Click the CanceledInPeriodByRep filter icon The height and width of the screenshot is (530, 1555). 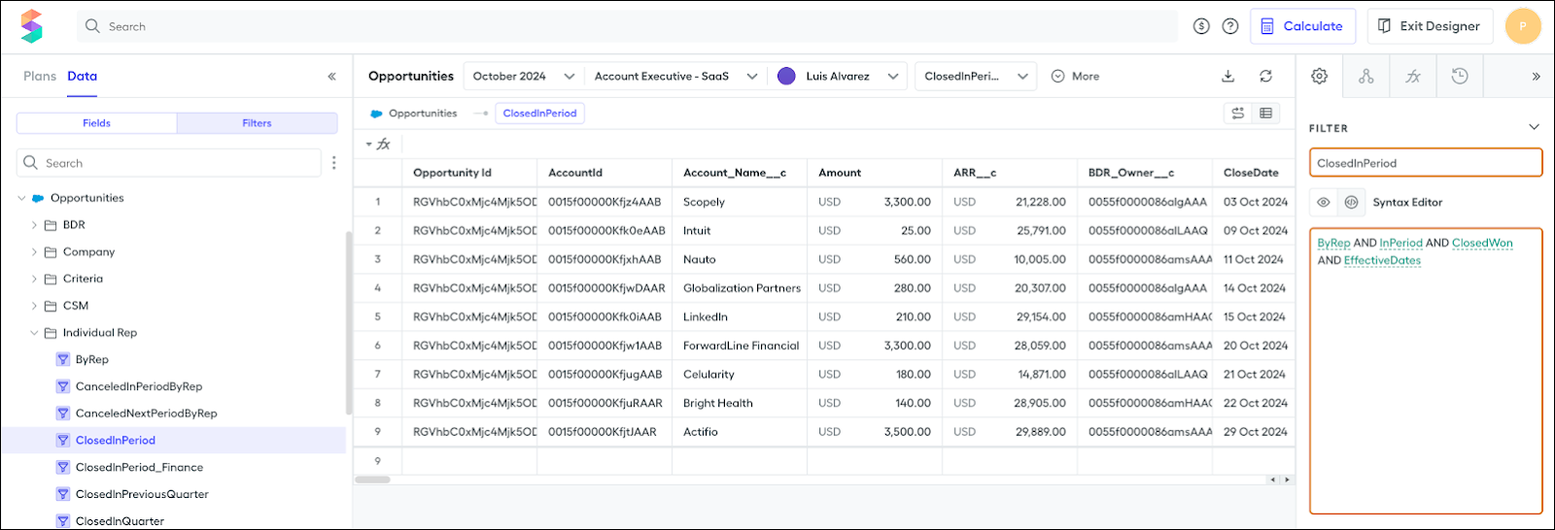click(x=63, y=386)
